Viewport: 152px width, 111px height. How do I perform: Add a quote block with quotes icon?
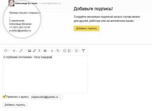click(35, 51)
